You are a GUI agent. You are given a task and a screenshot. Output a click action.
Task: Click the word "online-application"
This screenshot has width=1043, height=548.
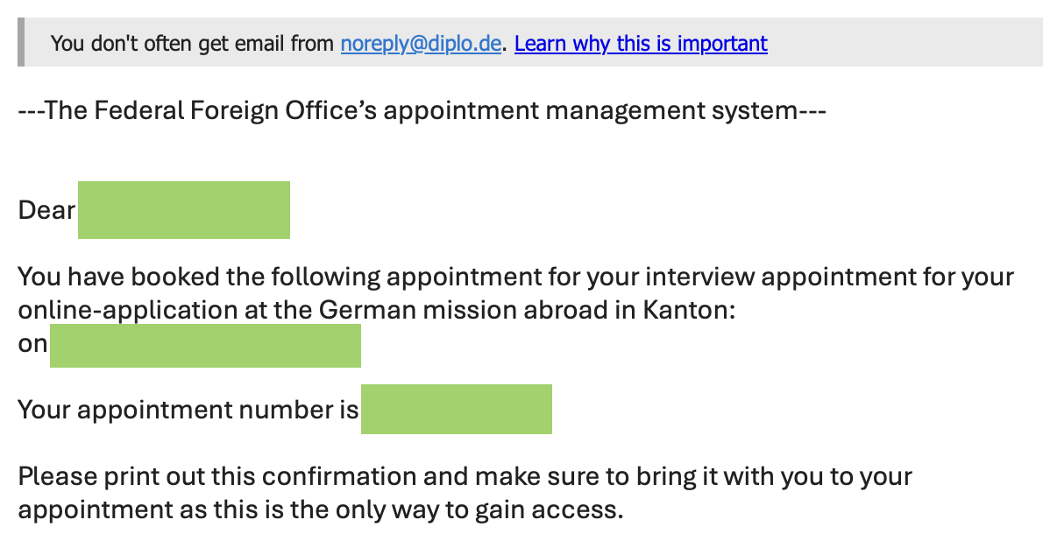pos(116,311)
